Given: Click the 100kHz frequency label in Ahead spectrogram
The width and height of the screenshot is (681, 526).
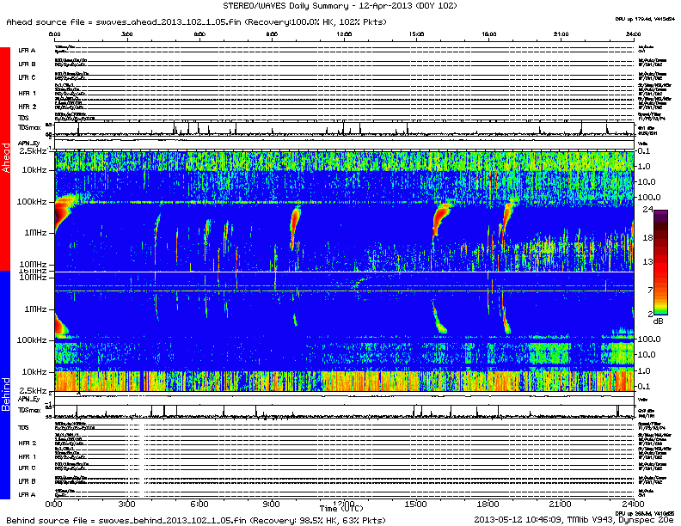Looking at the screenshot, I should [33, 201].
